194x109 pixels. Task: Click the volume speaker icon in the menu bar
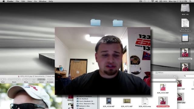(x=156, y=1)
